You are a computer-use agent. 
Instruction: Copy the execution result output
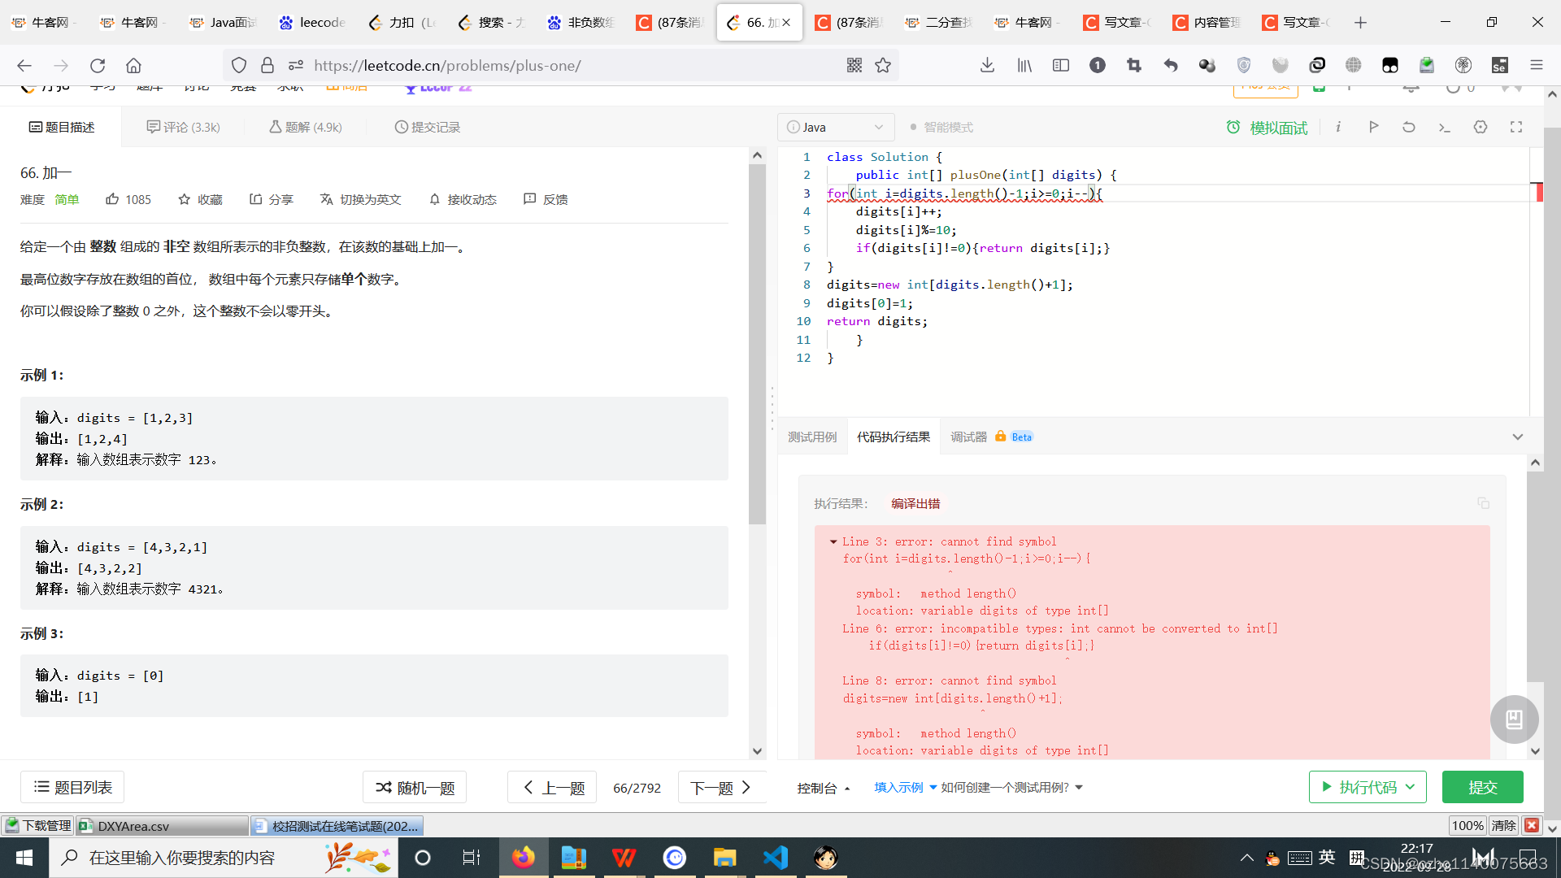pos(1484,503)
